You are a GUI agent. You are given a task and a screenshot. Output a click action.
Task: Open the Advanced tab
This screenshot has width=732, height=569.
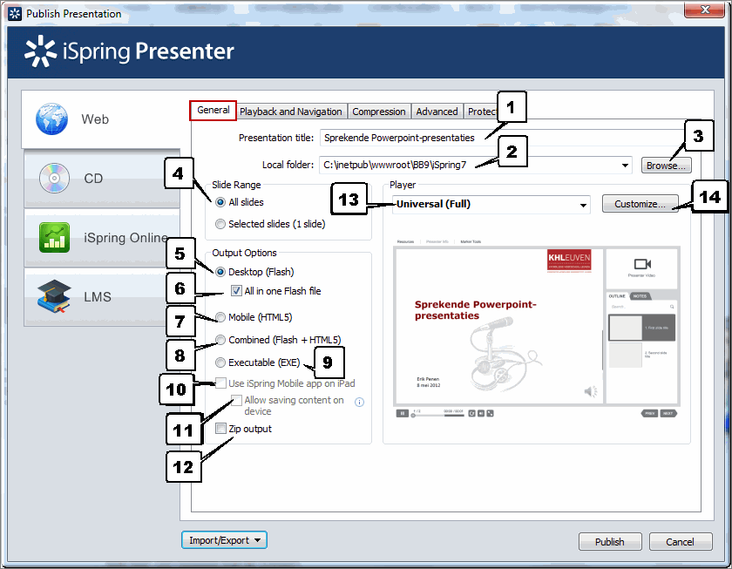coord(437,112)
